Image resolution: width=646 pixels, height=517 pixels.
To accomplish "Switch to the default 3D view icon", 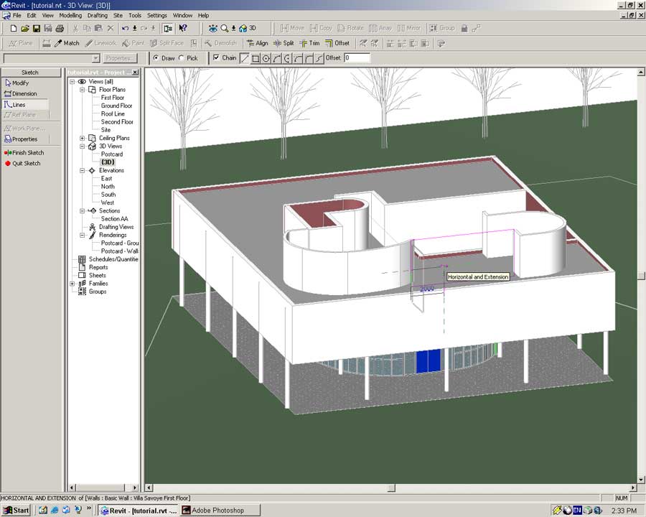I will coord(248,29).
